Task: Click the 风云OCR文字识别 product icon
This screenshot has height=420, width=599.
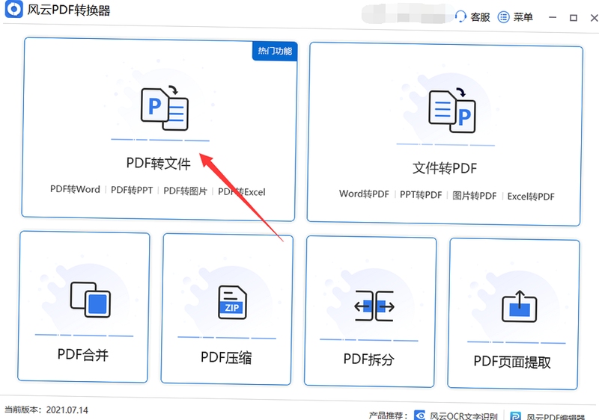Action: [x=420, y=416]
